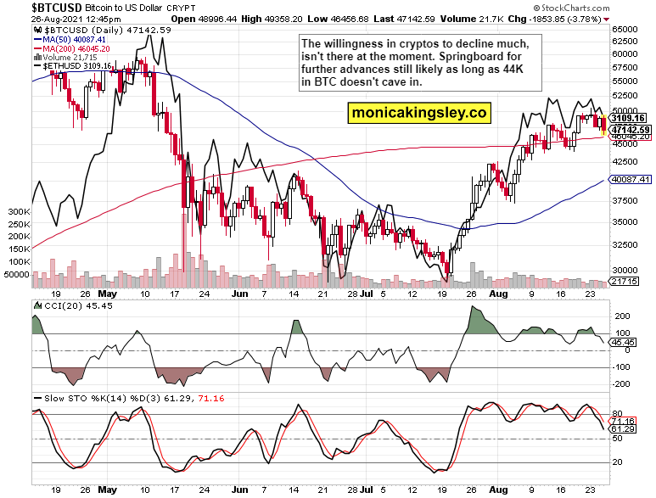Click the MA(200) red legend line marker
656x498 pixels.
pos(37,50)
